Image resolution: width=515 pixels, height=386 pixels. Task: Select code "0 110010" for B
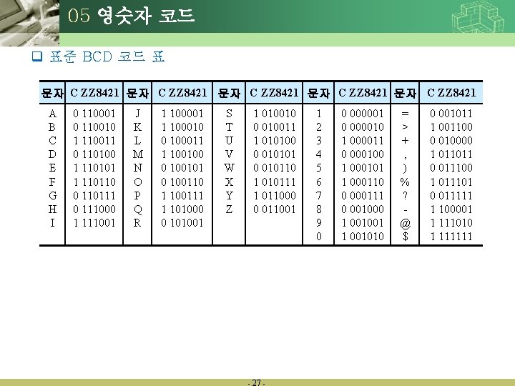point(94,127)
